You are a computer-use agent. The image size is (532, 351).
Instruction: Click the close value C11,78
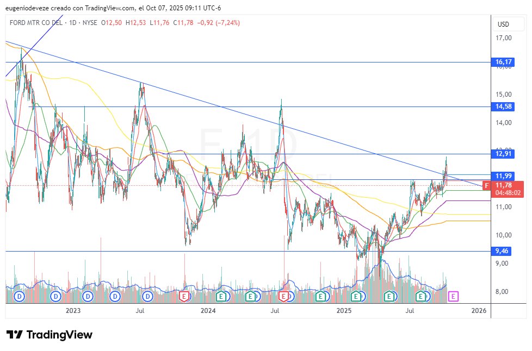point(183,23)
